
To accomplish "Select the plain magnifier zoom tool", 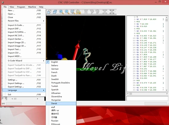I will coord(73,12).
